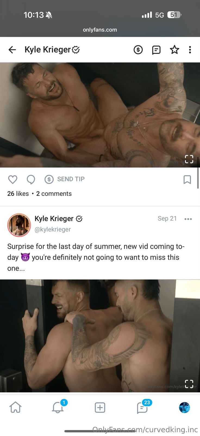Open the notifications bell tab
The height and width of the screenshot is (436, 200).
[58, 407]
